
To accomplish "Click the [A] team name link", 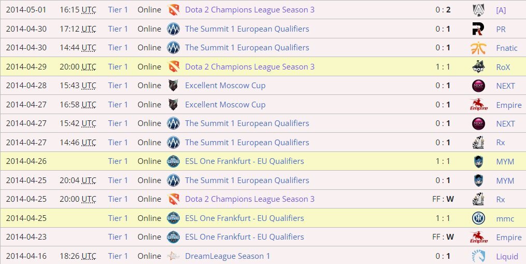I will (x=501, y=10).
